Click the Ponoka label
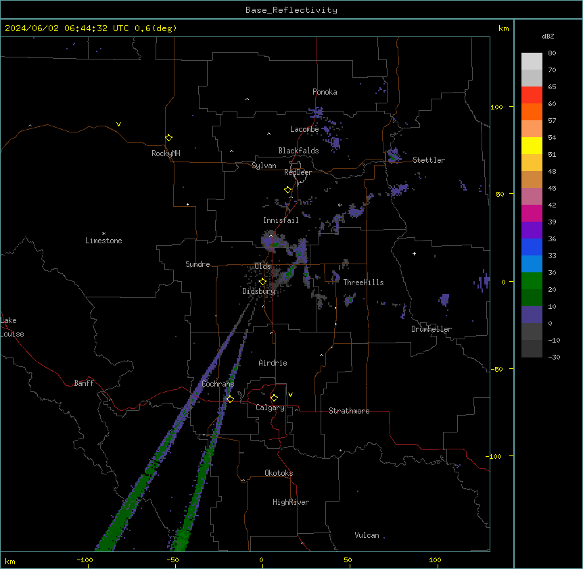Screen dimensions: 583x569 tap(325, 92)
